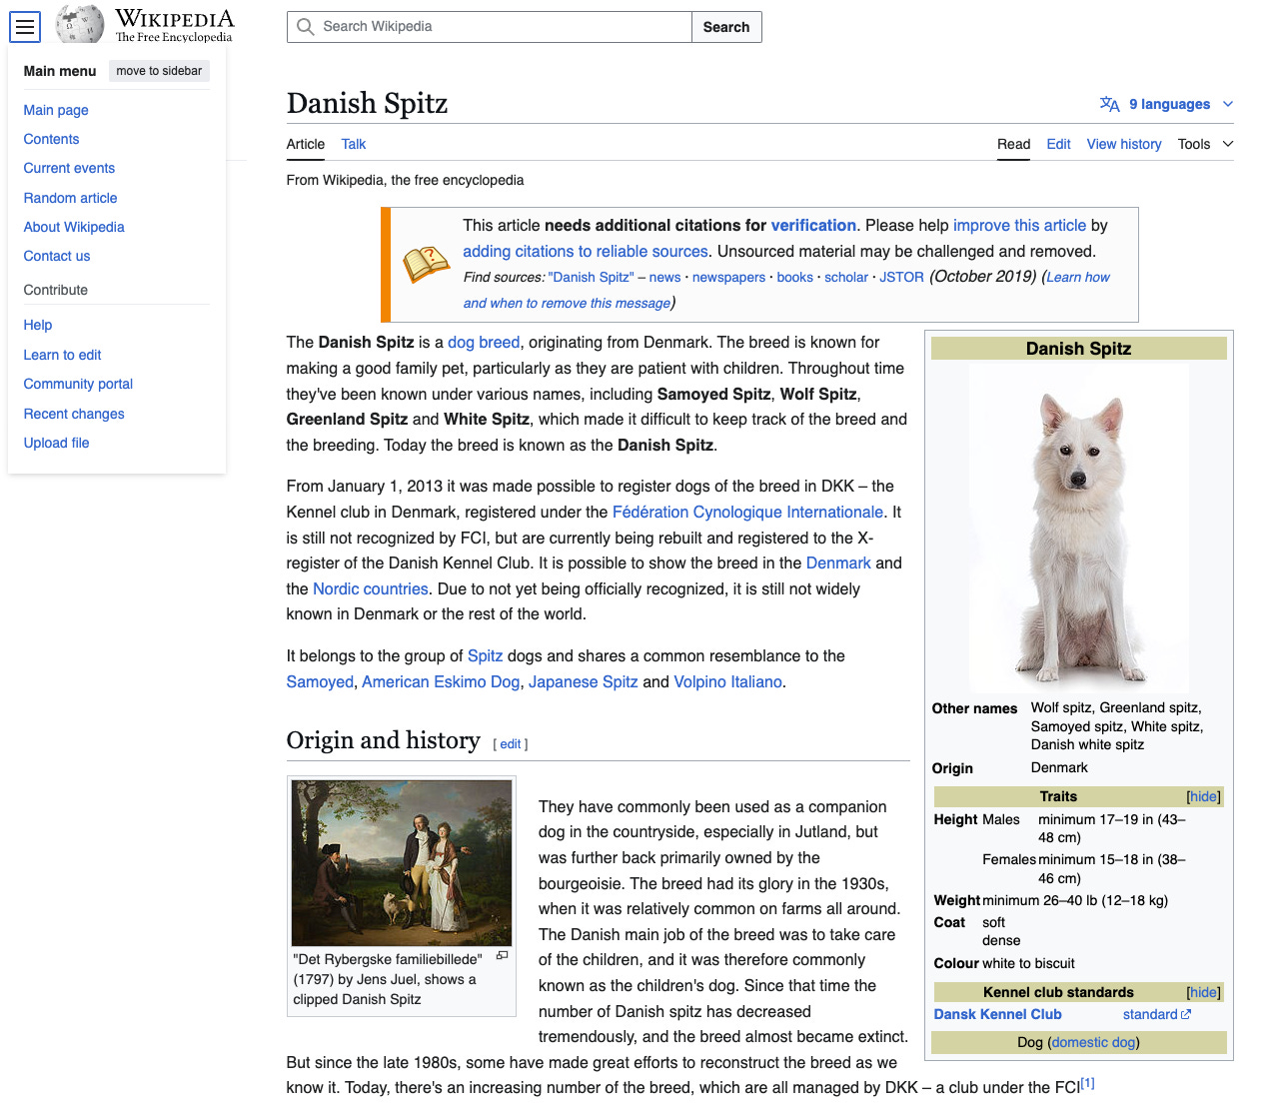
Task: Open improve this article link
Action: [1019, 226]
